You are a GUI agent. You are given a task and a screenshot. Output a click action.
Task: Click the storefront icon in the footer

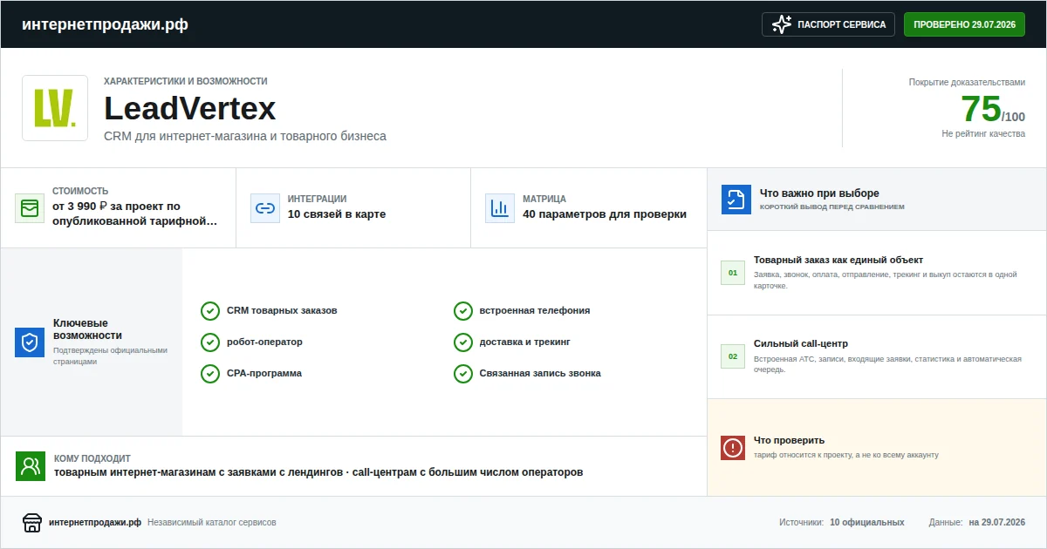pos(32,523)
